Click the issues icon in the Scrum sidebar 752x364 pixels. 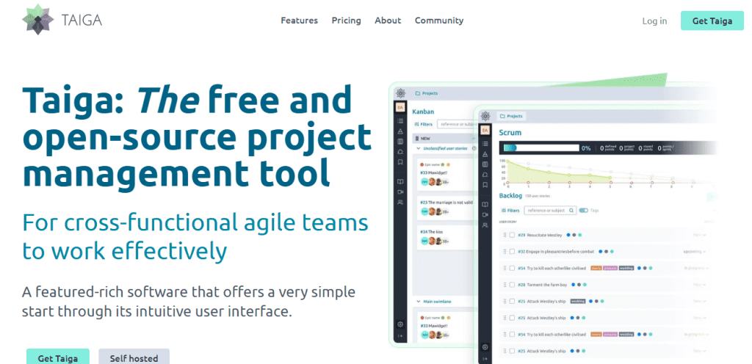click(x=485, y=175)
